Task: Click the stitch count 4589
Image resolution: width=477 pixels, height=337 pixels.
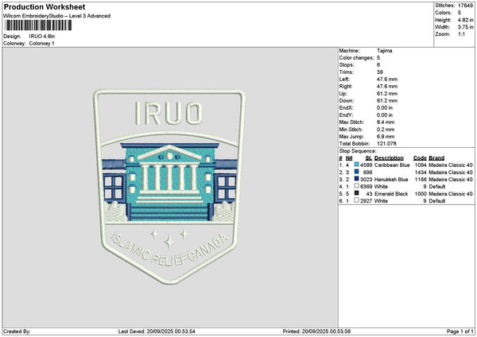Action: click(x=366, y=165)
